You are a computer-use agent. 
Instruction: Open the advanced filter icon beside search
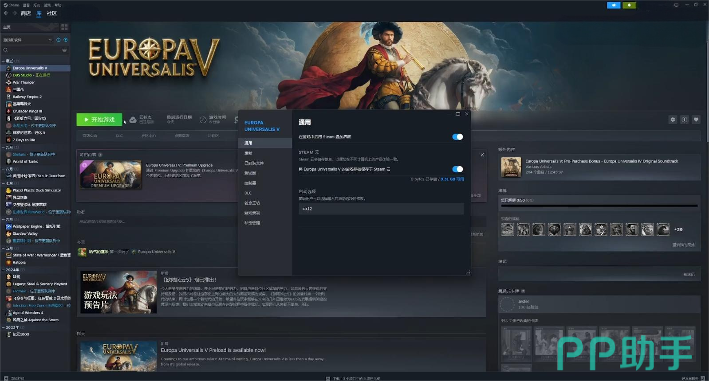click(x=64, y=51)
